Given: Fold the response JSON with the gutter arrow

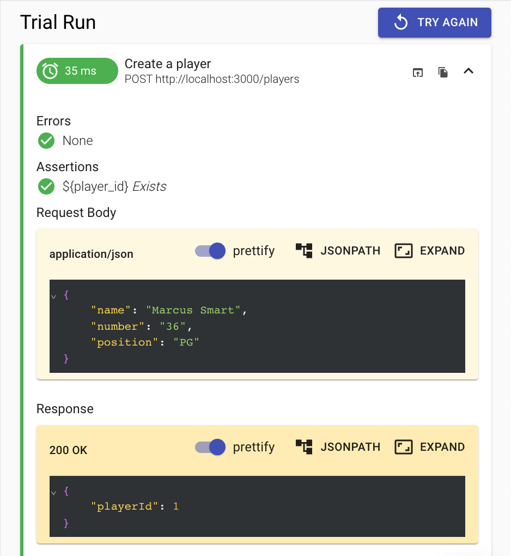Looking at the screenshot, I should point(53,493).
